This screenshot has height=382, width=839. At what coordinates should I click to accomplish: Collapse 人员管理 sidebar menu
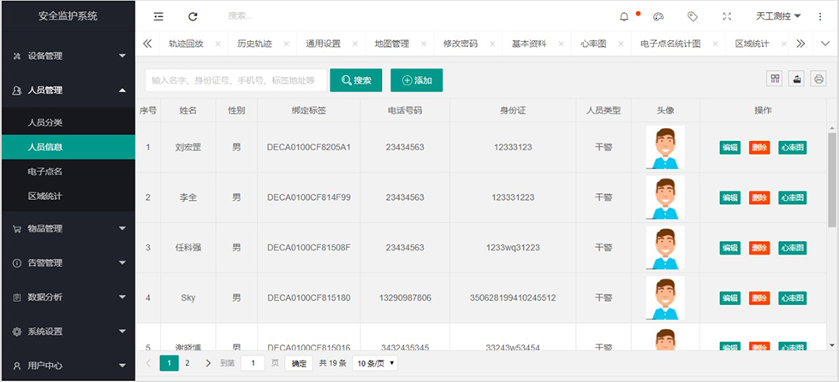(68, 91)
